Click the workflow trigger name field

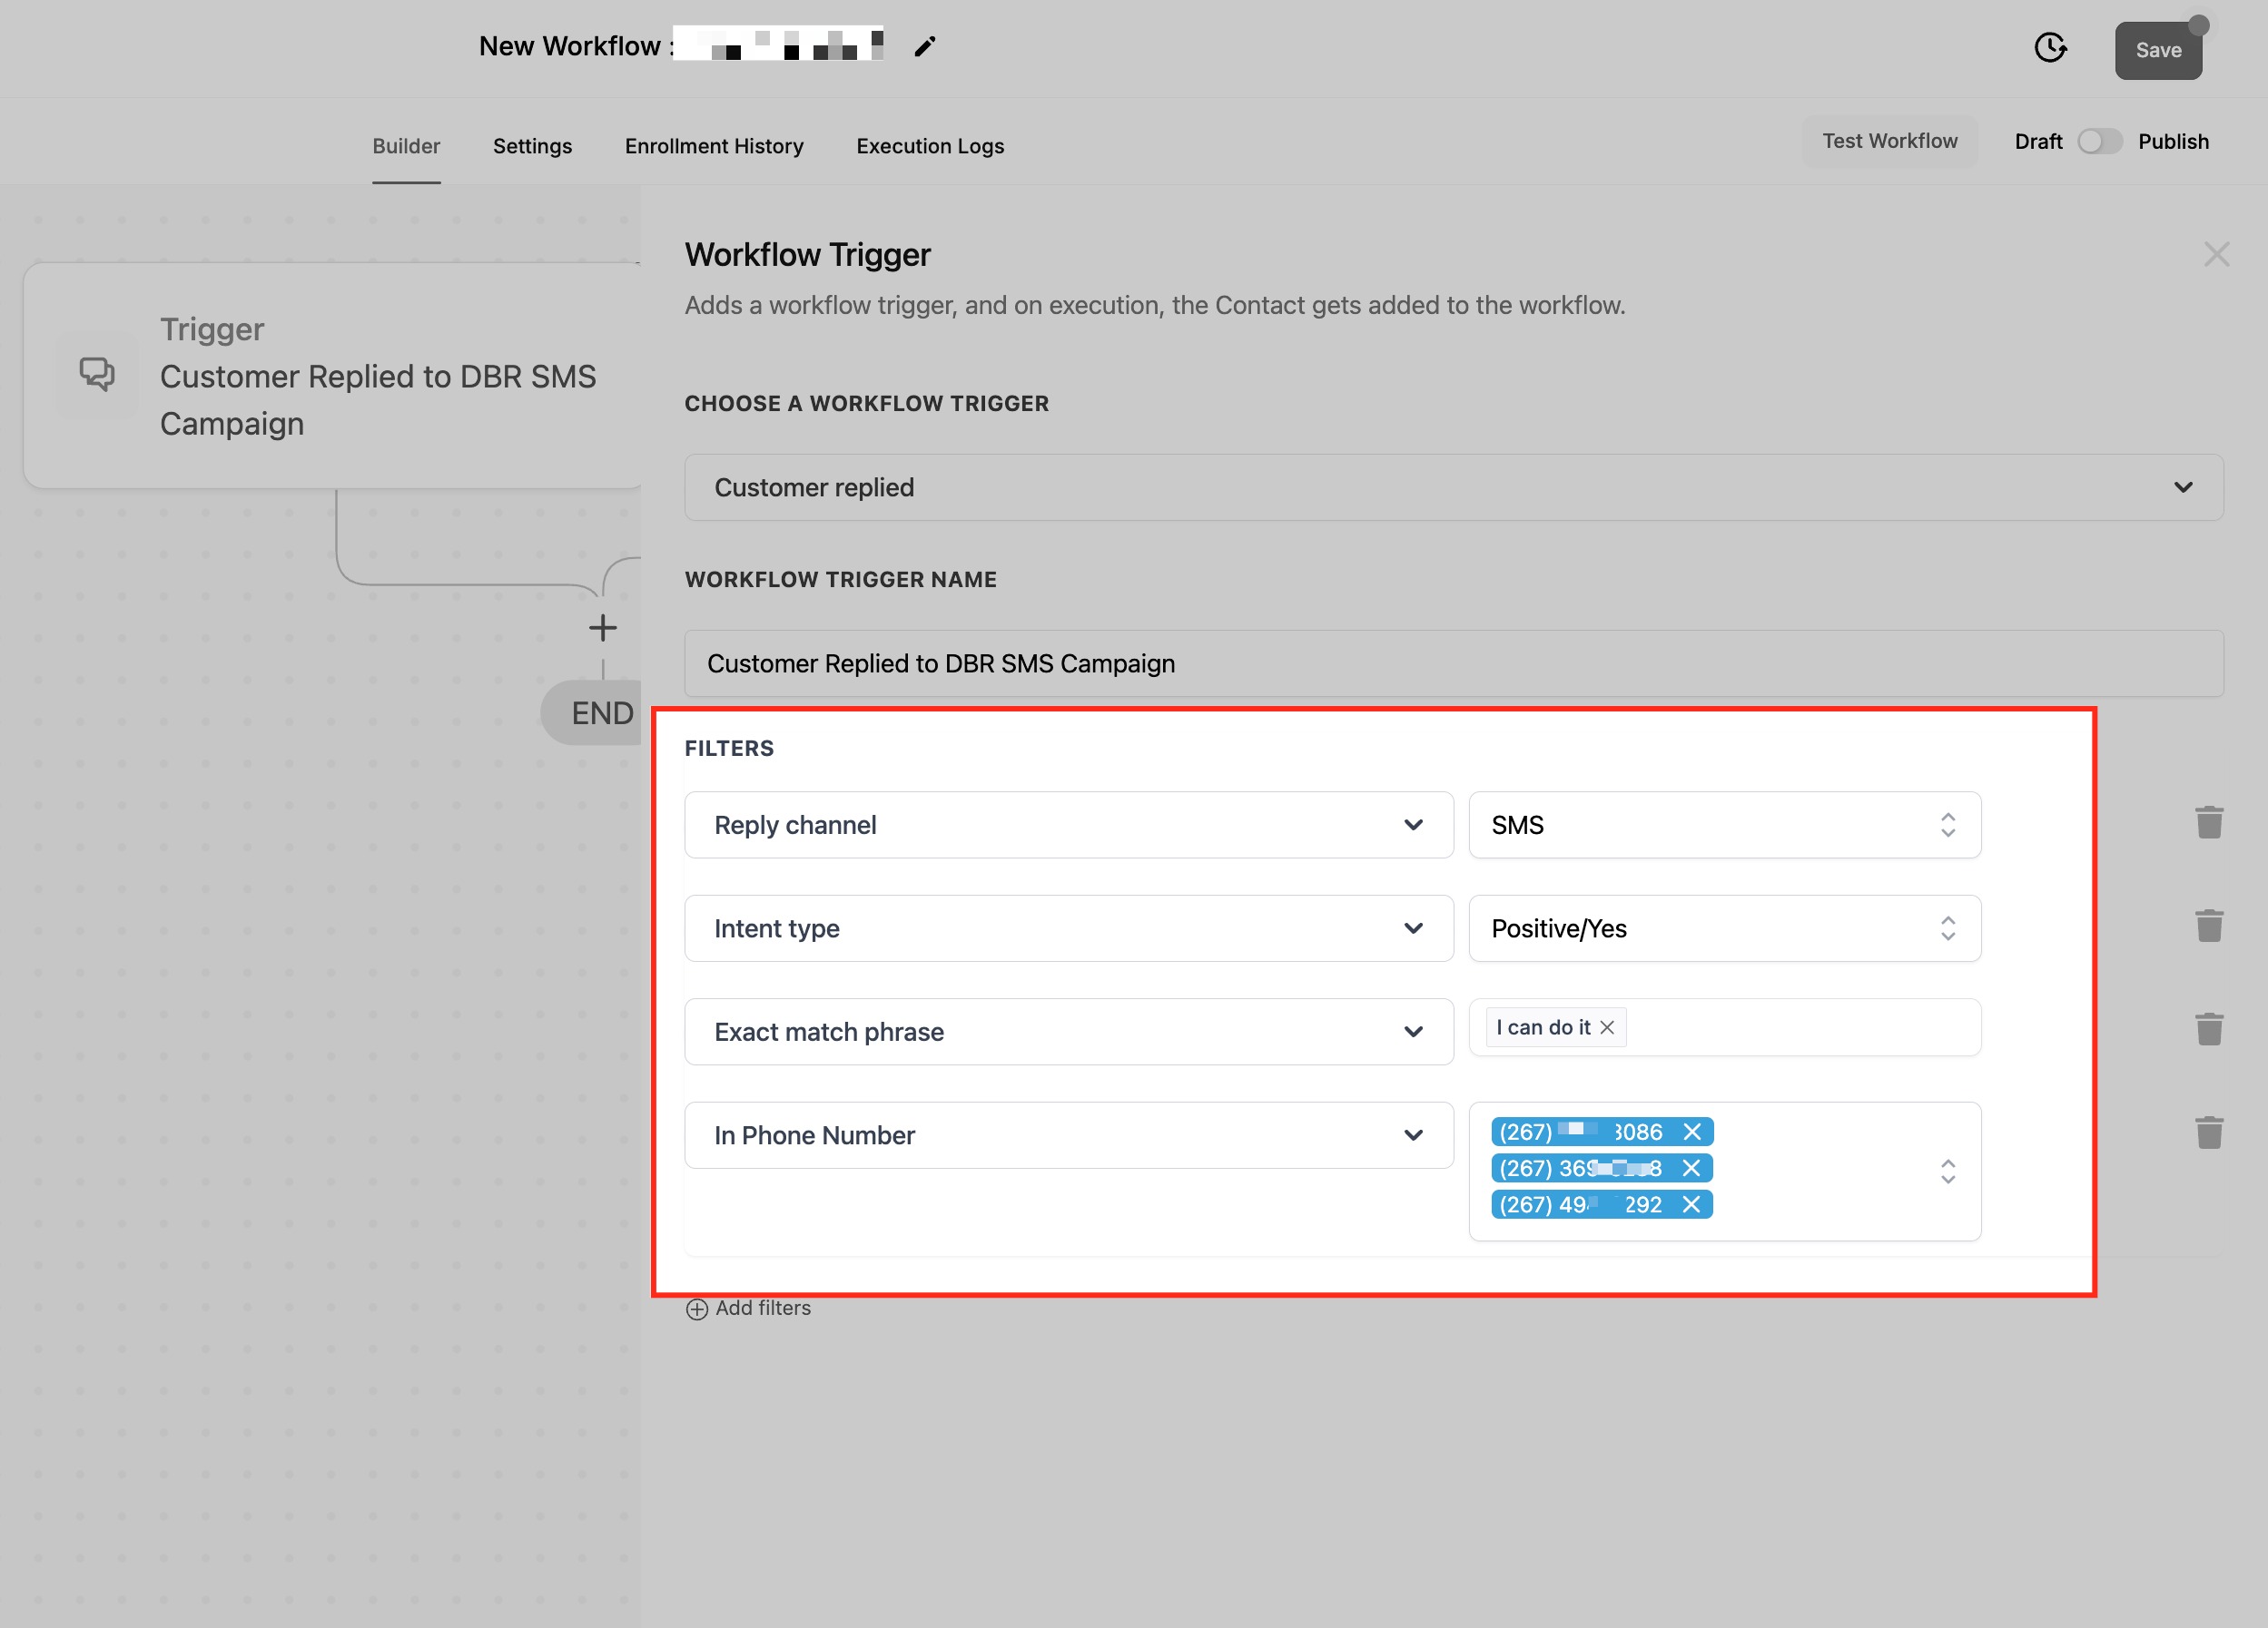(1453, 663)
